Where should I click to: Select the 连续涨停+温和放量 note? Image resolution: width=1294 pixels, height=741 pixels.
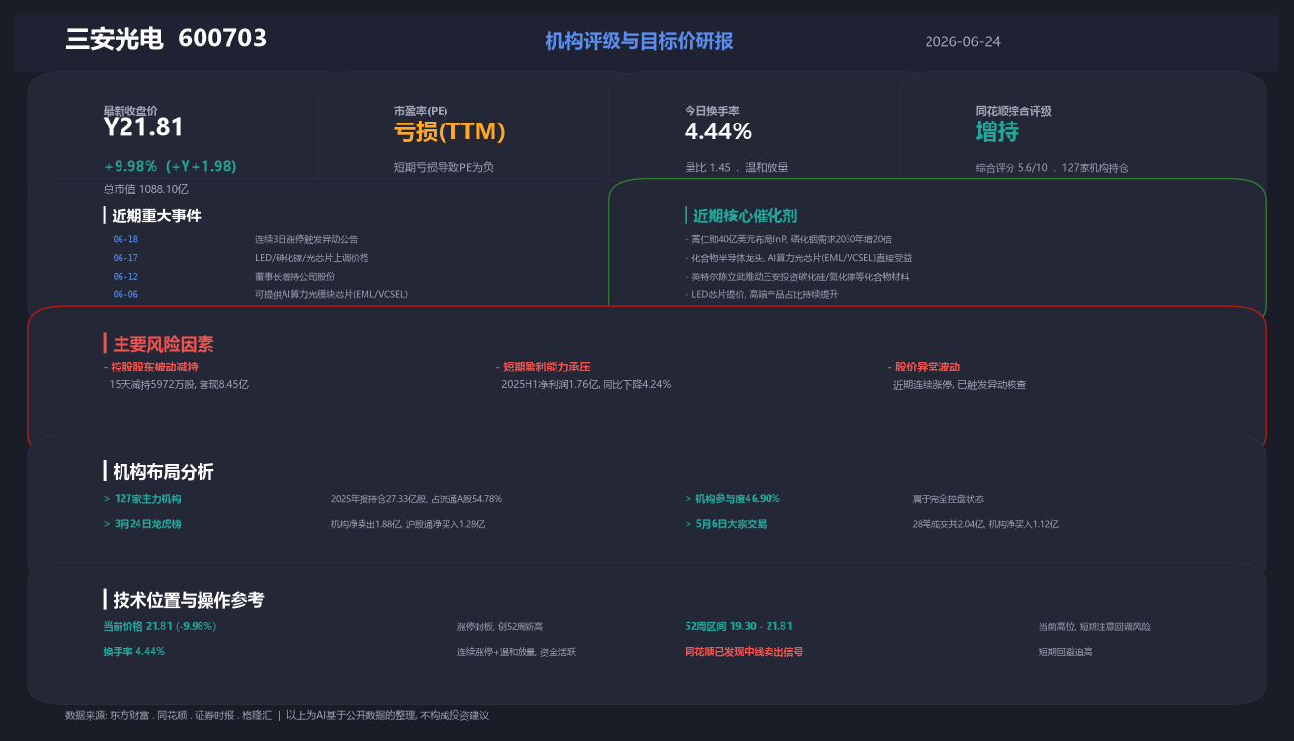pyautogui.click(x=516, y=652)
